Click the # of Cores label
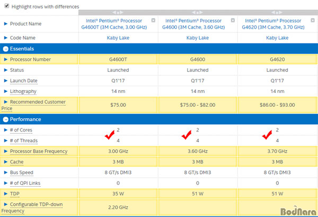 tap(21, 130)
